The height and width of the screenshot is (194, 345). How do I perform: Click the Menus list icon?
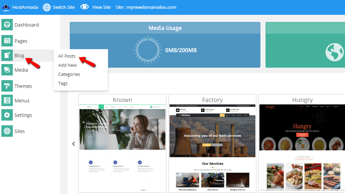pyautogui.click(x=7, y=100)
